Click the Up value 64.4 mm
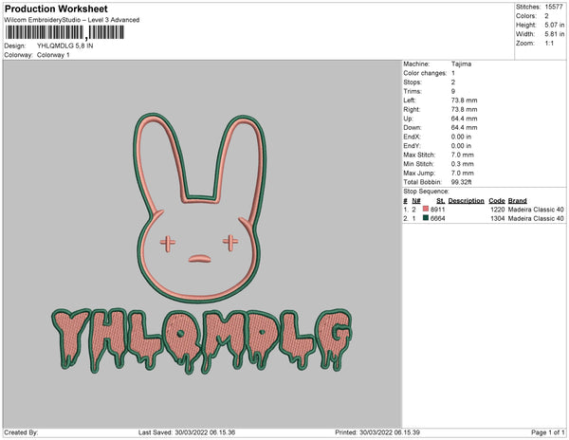 [x=464, y=119]
